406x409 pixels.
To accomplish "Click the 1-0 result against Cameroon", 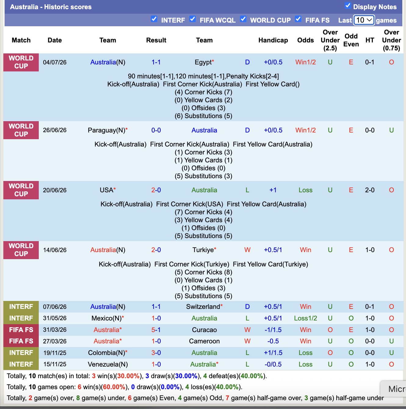I will pos(156,341).
